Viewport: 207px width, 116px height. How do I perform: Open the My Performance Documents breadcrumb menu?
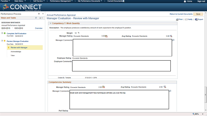[x=90, y=1]
